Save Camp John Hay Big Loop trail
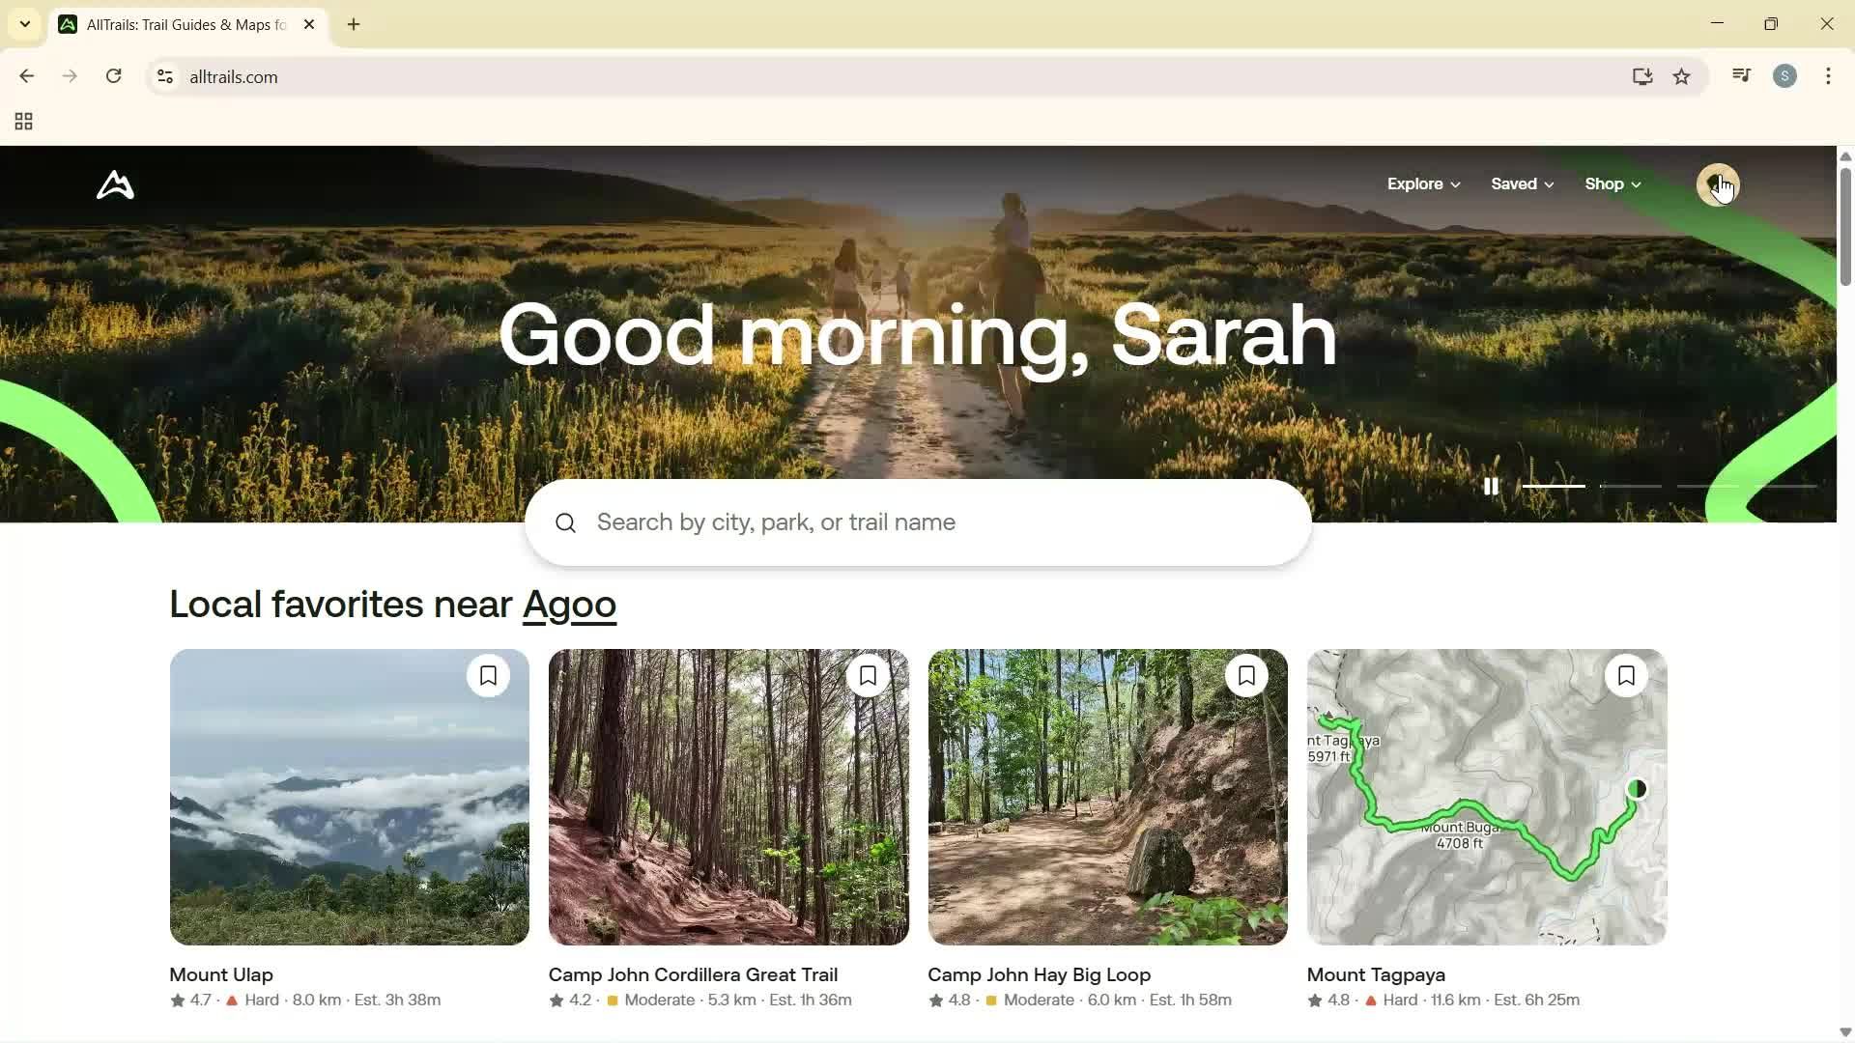The height and width of the screenshot is (1043, 1855). click(1245, 675)
